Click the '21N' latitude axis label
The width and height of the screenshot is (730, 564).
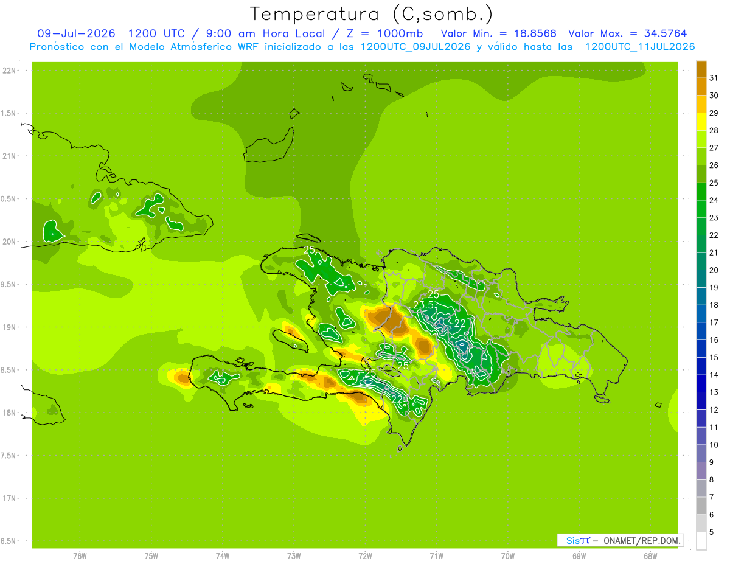tap(9, 156)
